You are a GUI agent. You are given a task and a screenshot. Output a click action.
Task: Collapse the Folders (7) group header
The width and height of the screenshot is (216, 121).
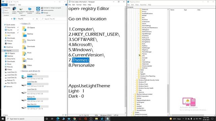(21, 24)
